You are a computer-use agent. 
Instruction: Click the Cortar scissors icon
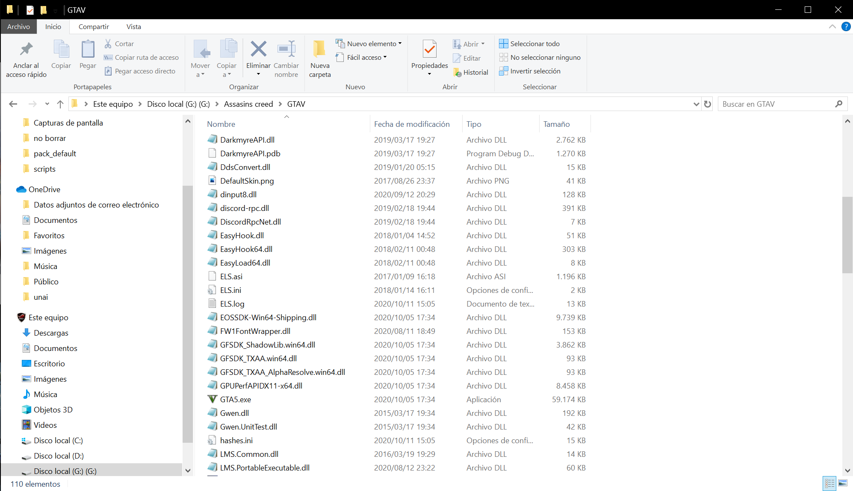108,44
